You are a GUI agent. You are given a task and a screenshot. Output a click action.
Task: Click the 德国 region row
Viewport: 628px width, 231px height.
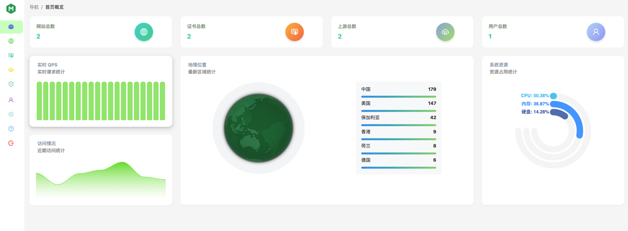coord(399,160)
